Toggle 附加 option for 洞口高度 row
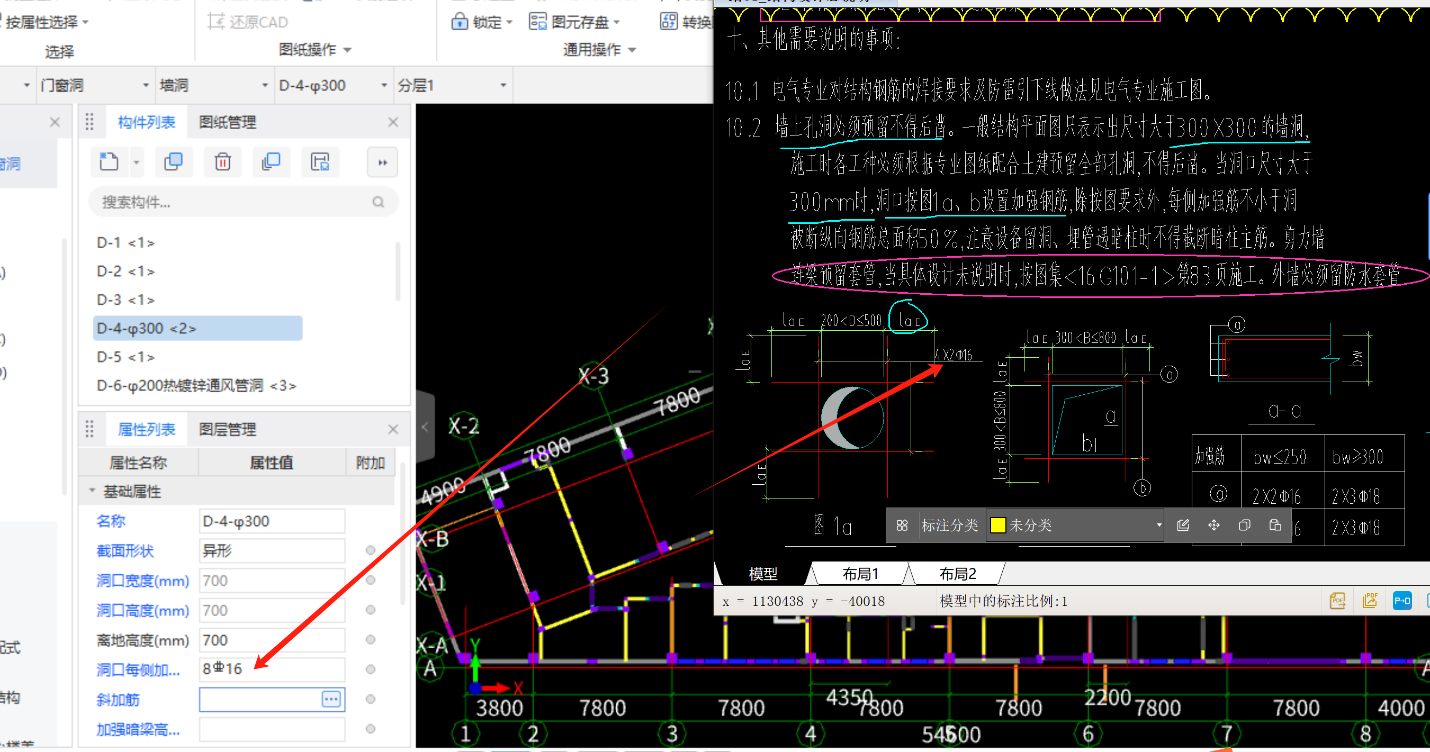The height and width of the screenshot is (752, 1430). [370, 611]
